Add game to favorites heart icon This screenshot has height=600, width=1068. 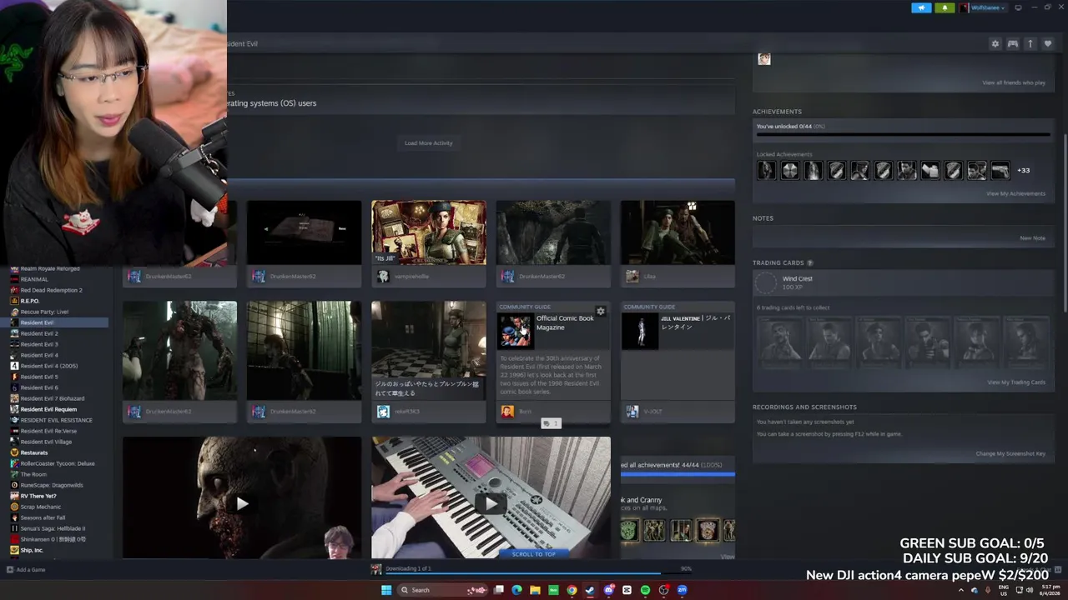click(1047, 43)
